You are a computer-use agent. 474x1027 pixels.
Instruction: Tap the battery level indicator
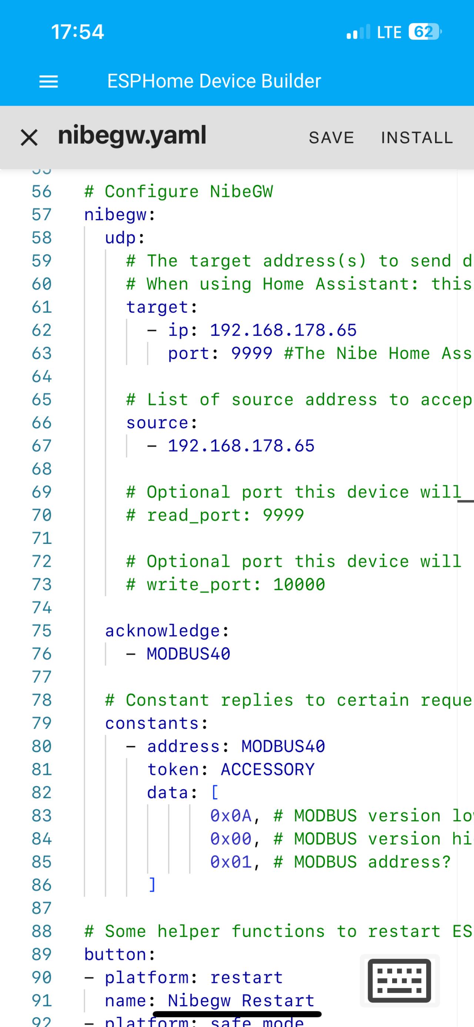click(425, 32)
